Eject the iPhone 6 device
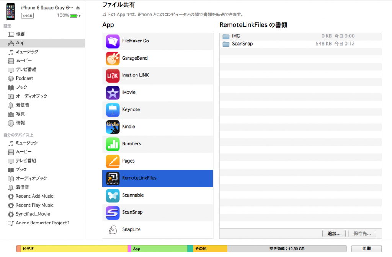Viewport: 392px width, 257px height. [78, 8]
